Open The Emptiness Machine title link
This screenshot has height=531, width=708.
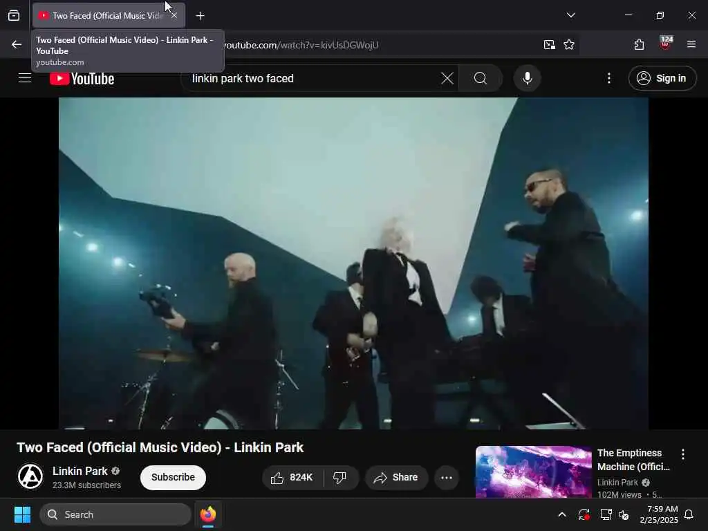click(633, 460)
